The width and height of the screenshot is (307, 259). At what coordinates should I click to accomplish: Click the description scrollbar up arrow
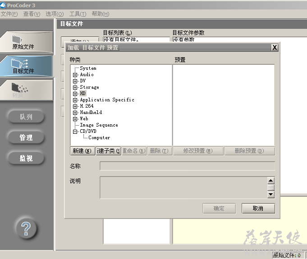tap(271, 180)
